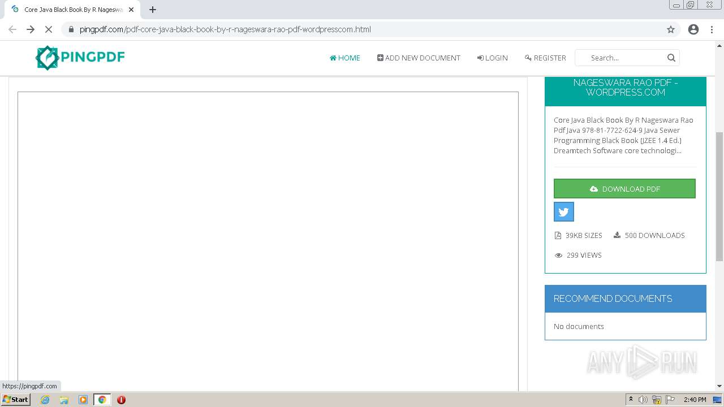The width and height of the screenshot is (724, 407).
Task: Click the search magnifier icon
Action: coord(671,58)
